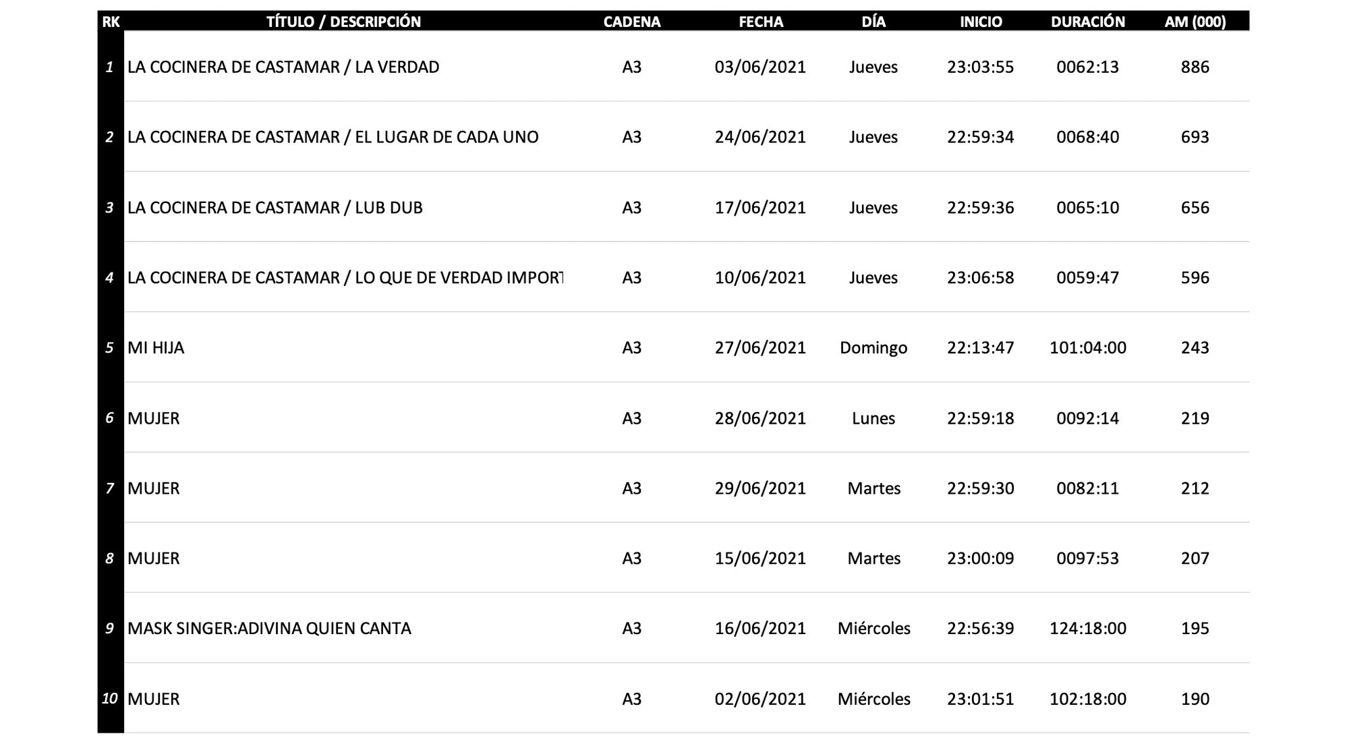
Task: Select the Domingo day cell
Action: [x=873, y=348]
